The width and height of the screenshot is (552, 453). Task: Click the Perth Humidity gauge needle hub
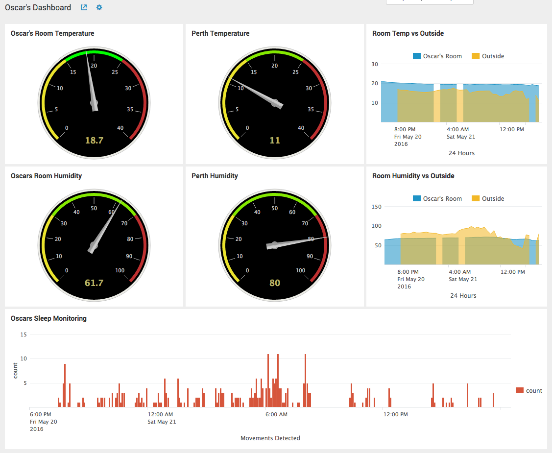(275, 245)
